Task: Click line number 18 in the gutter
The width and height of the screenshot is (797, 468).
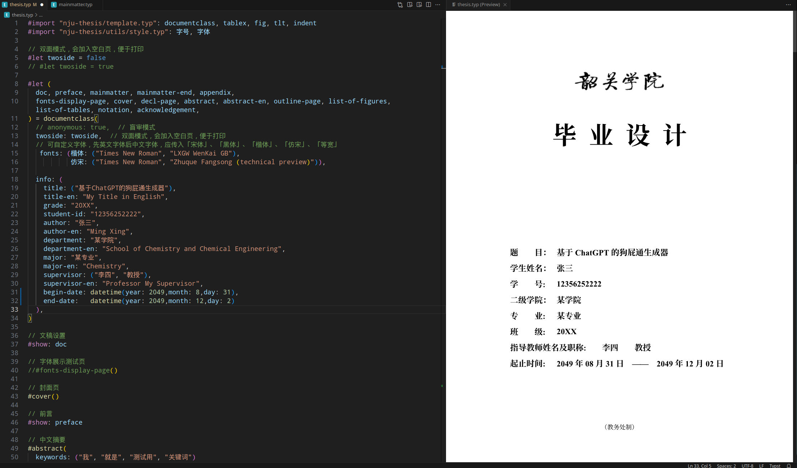Action: [x=14, y=179]
